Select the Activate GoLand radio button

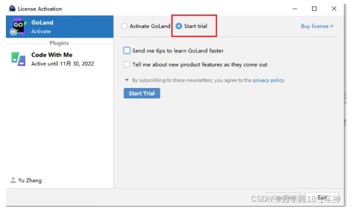click(124, 26)
